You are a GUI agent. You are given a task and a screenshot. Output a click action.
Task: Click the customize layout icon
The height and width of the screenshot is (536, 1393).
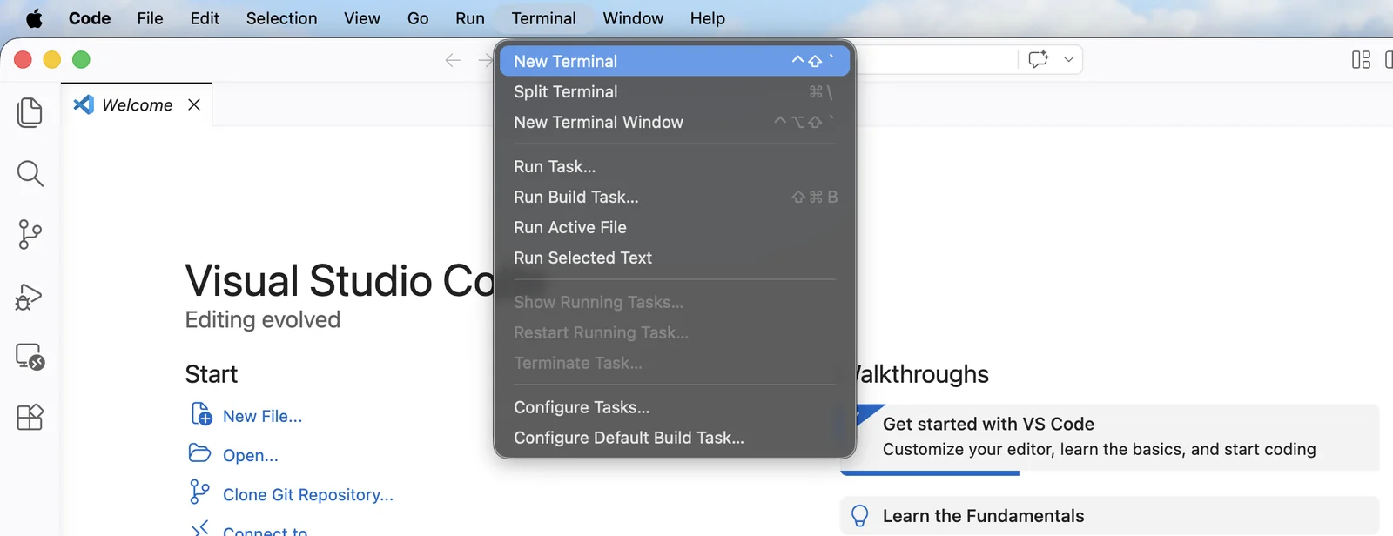(1361, 59)
